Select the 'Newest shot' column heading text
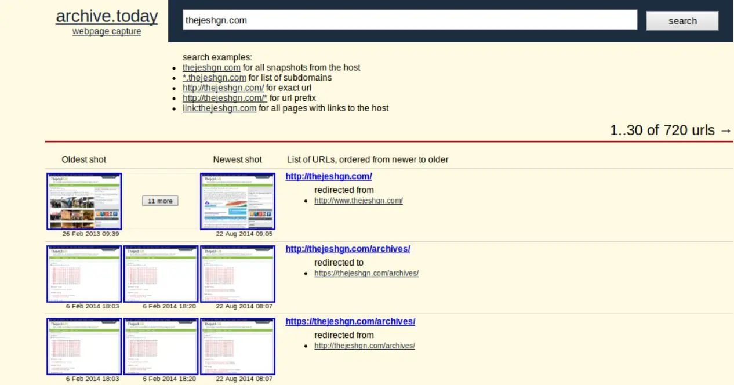 [x=237, y=159]
